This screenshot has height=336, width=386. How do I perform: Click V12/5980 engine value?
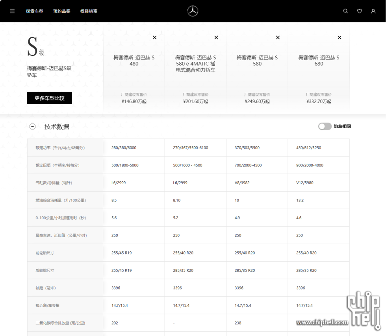click(305, 183)
